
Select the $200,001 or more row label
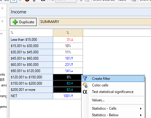point(31,90)
